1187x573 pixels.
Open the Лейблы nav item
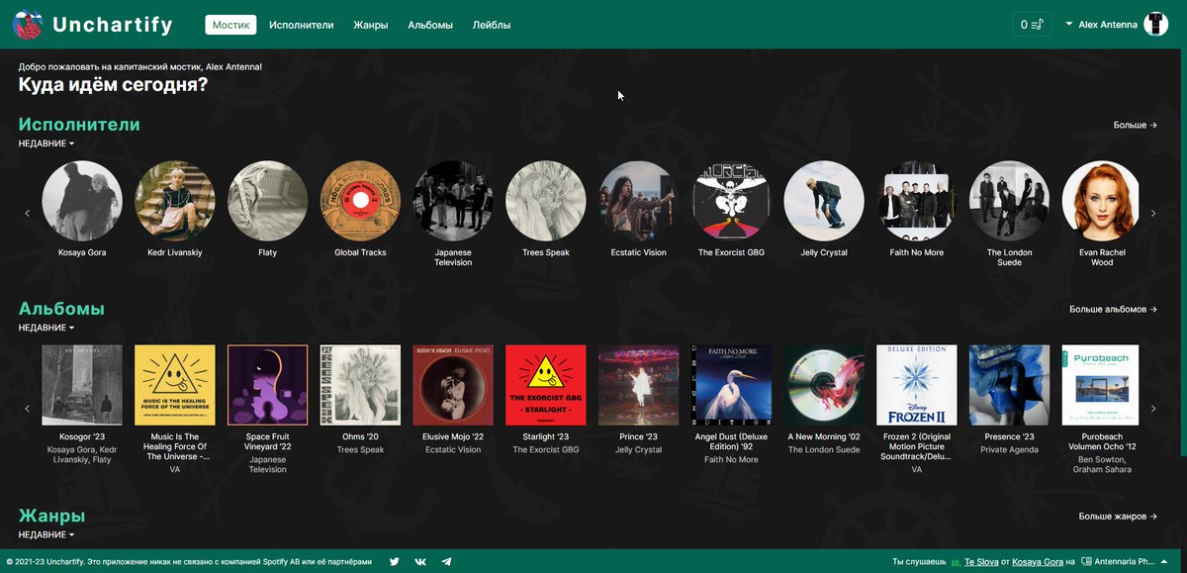(x=492, y=25)
